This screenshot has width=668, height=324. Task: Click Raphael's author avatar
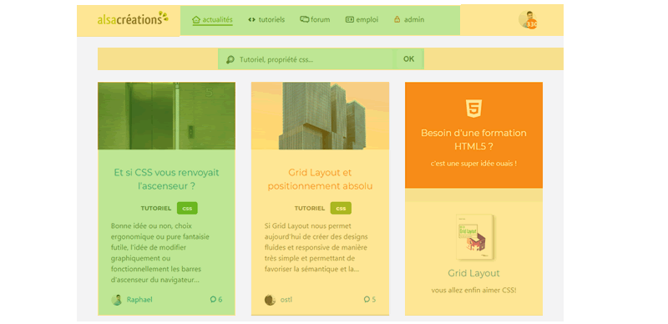pyautogui.click(x=116, y=300)
